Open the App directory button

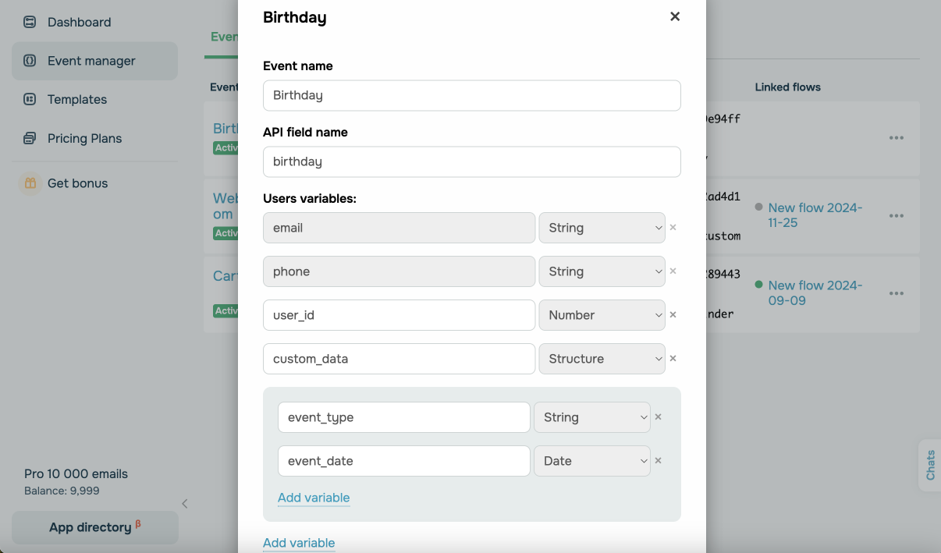pos(94,527)
